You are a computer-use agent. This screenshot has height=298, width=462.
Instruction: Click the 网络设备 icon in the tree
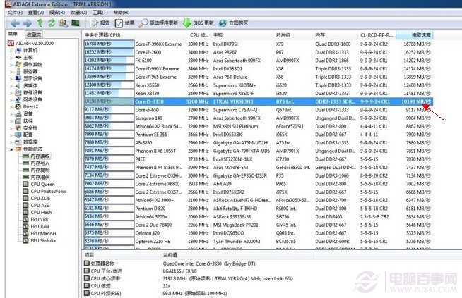click(x=18, y=99)
